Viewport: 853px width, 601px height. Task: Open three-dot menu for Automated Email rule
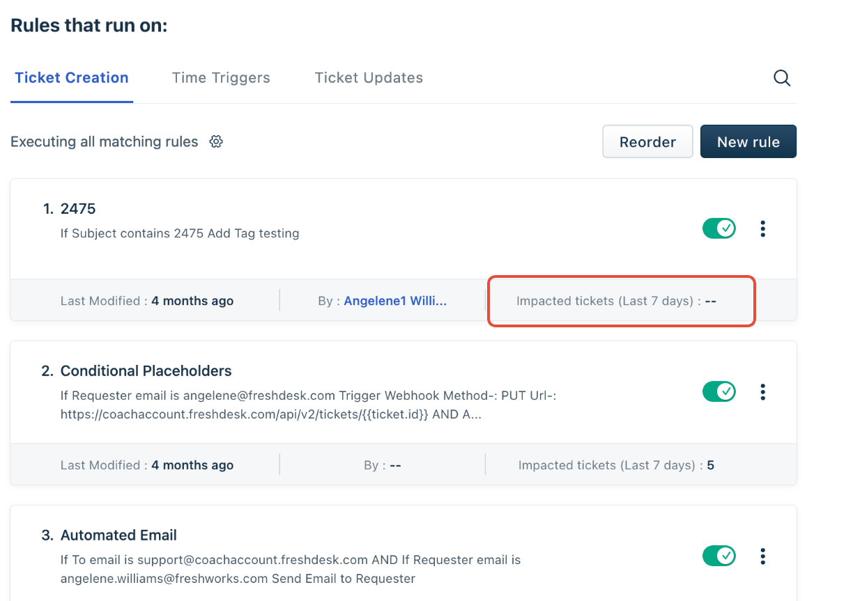[x=763, y=556]
